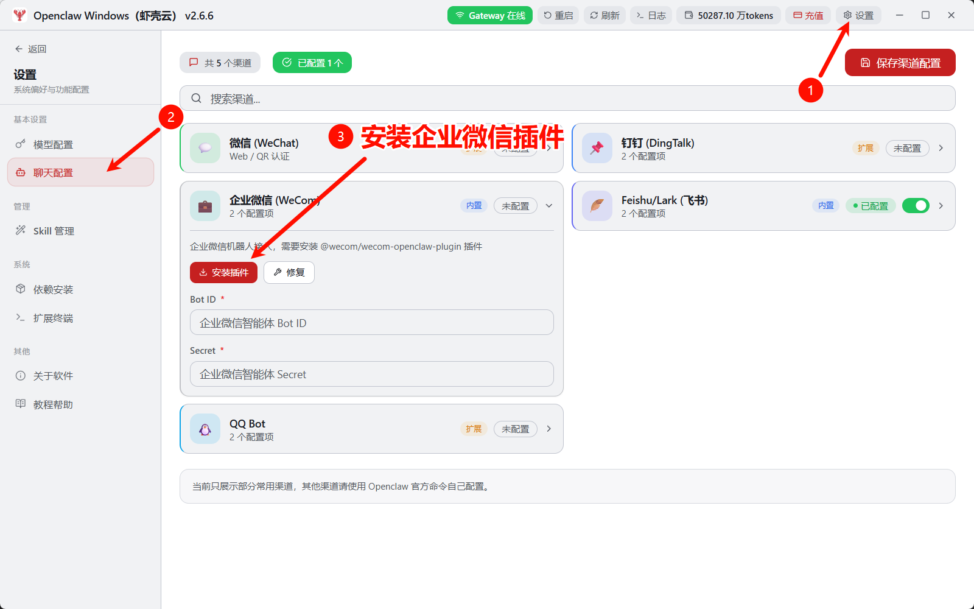Click the 共 5 个渠道 filter chip
Image resolution: width=974 pixels, height=609 pixels.
point(220,63)
